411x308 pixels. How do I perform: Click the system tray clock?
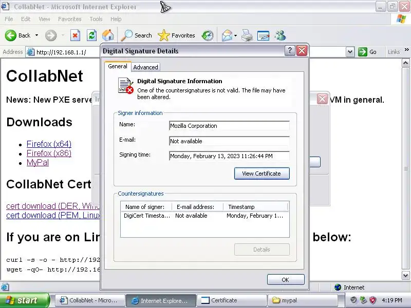tap(392, 300)
